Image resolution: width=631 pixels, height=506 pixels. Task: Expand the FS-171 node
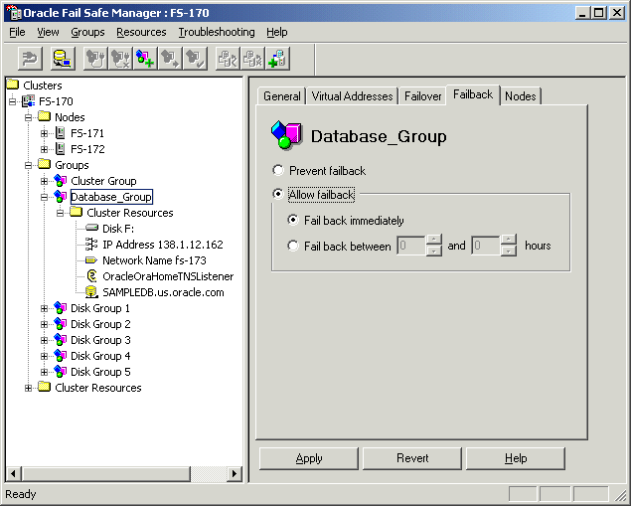pyautogui.click(x=45, y=133)
